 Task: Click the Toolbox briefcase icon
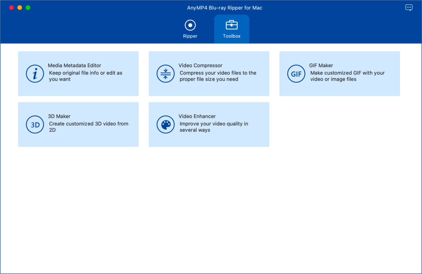[231, 25]
